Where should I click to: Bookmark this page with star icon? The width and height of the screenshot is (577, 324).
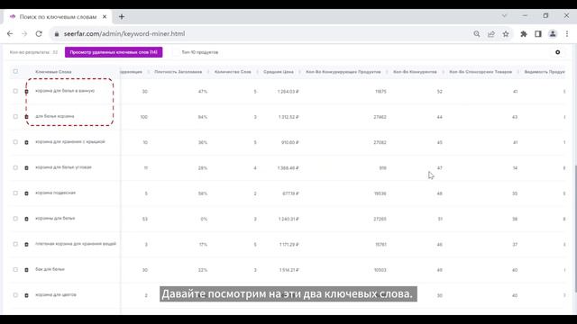pos(506,34)
